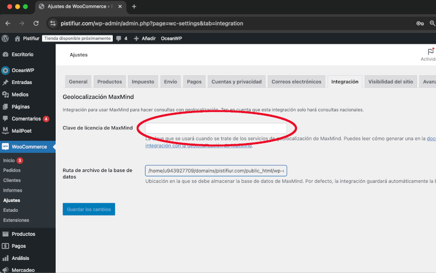The image size is (436, 273).
Task: Click Tienda disponible próximamente badge
Action: 77,38
